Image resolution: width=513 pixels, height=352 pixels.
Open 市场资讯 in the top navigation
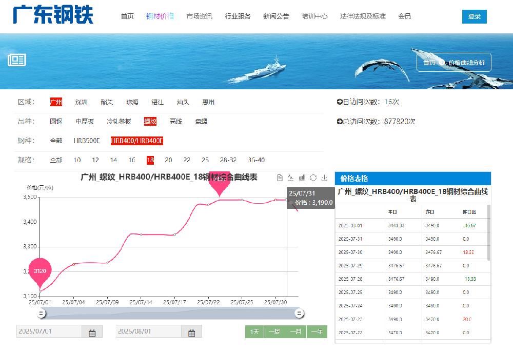pos(199,16)
